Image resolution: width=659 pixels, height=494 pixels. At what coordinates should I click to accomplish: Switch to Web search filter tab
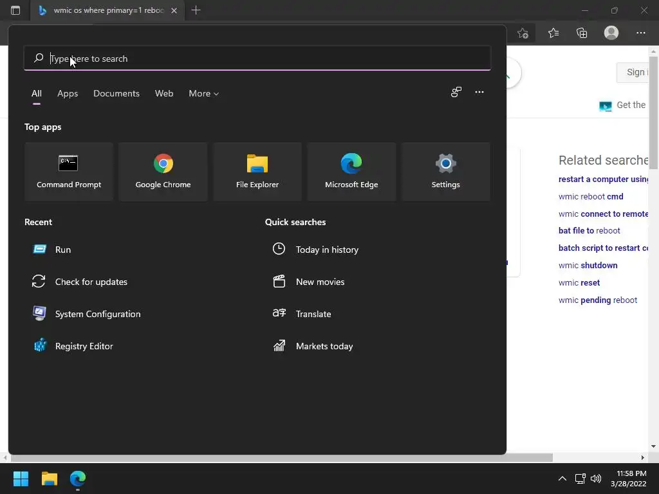(164, 93)
